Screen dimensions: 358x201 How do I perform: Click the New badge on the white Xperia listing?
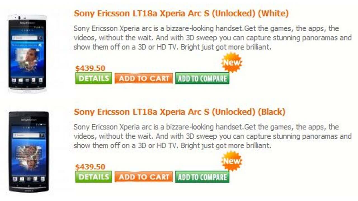(x=232, y=62)
